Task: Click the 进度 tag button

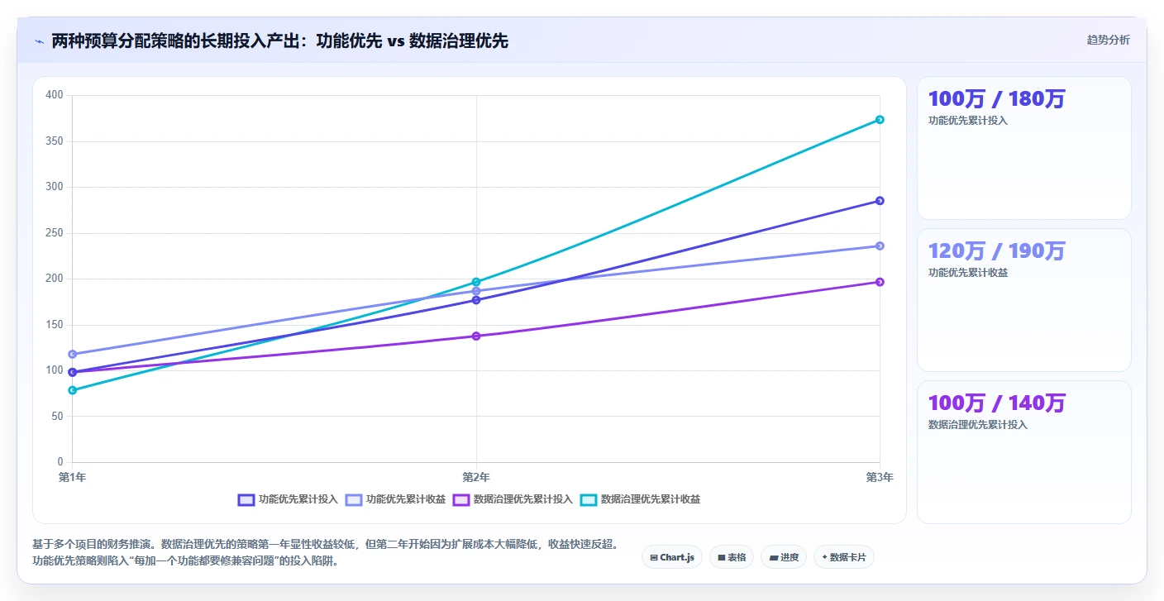Action: point(784,557)
